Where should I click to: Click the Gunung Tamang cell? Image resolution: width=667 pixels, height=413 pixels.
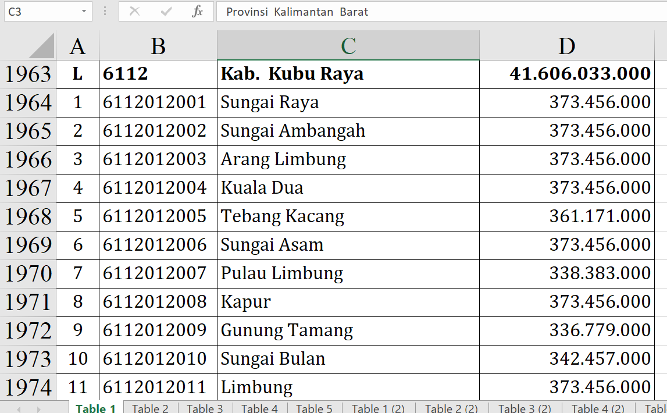(348, 330)
